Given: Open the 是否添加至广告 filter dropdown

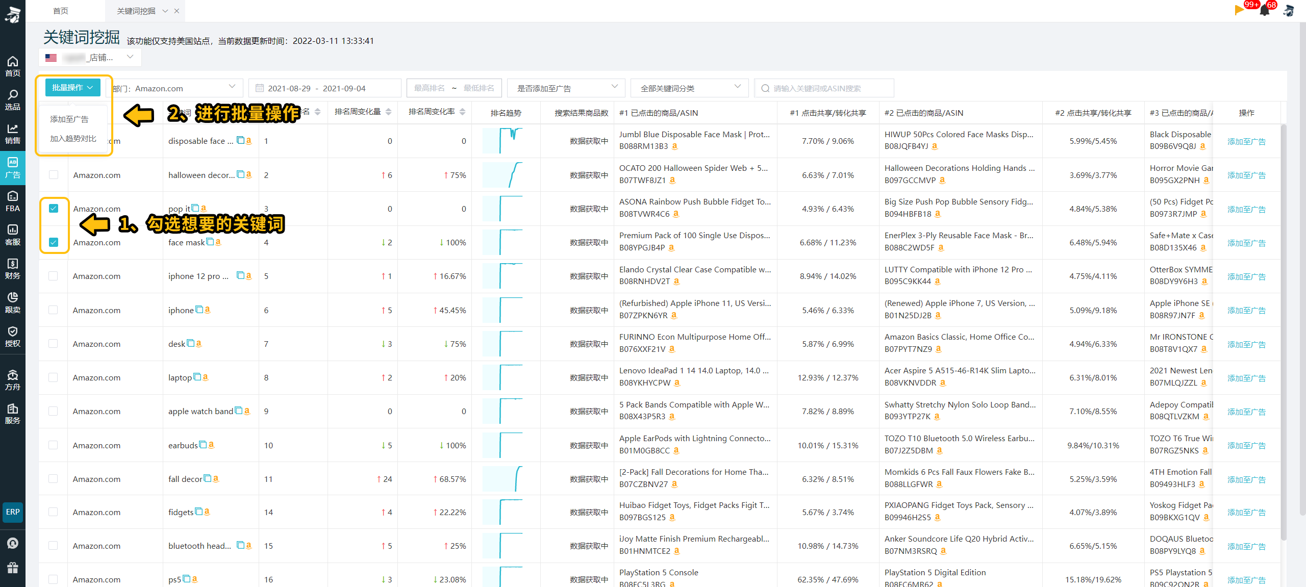Looking at the screenshot, I should (x=566, y=88).
